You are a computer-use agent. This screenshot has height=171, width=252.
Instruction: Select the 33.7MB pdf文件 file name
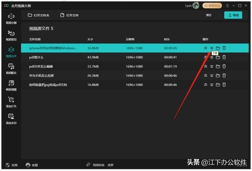pos(41,66)
